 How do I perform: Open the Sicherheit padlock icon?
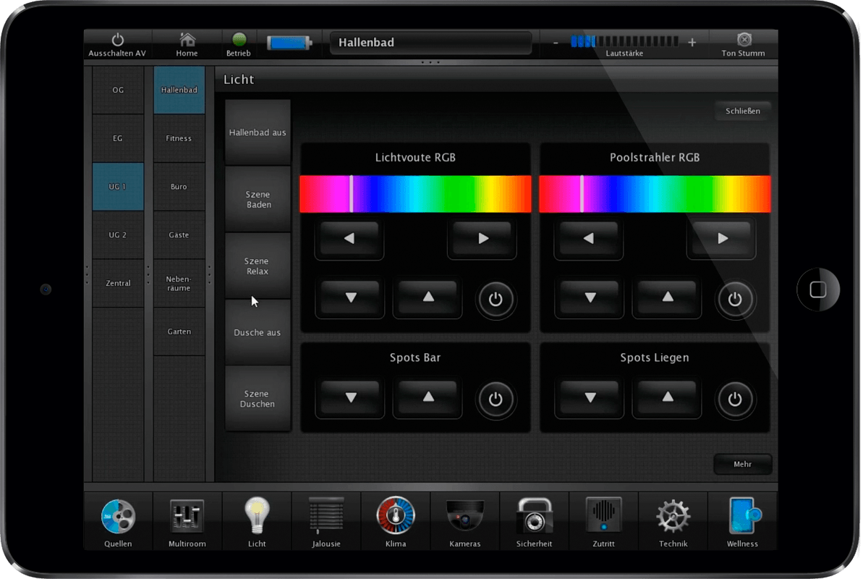534,517
